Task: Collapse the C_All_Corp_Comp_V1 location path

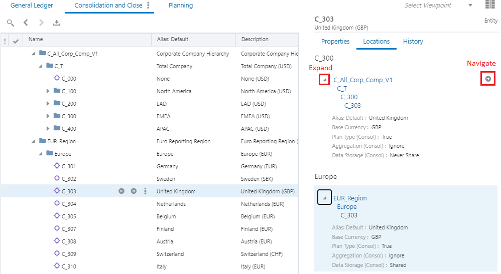Action: (x=324, y=80)
